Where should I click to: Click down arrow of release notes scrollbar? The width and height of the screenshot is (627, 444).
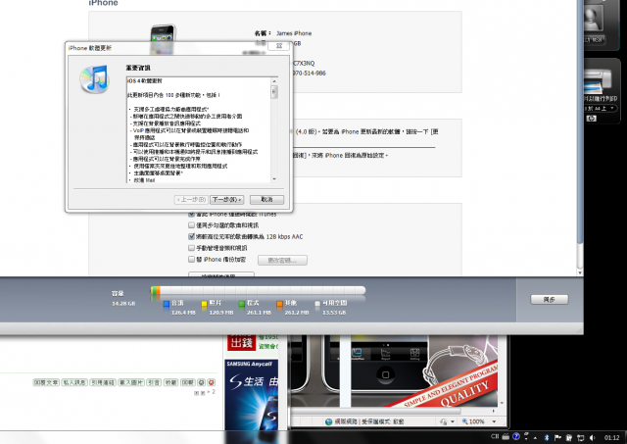pyautogui.click(x=274, y=179)
